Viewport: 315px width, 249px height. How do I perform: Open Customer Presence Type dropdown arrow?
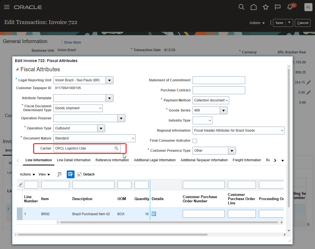tap(232, 151)
